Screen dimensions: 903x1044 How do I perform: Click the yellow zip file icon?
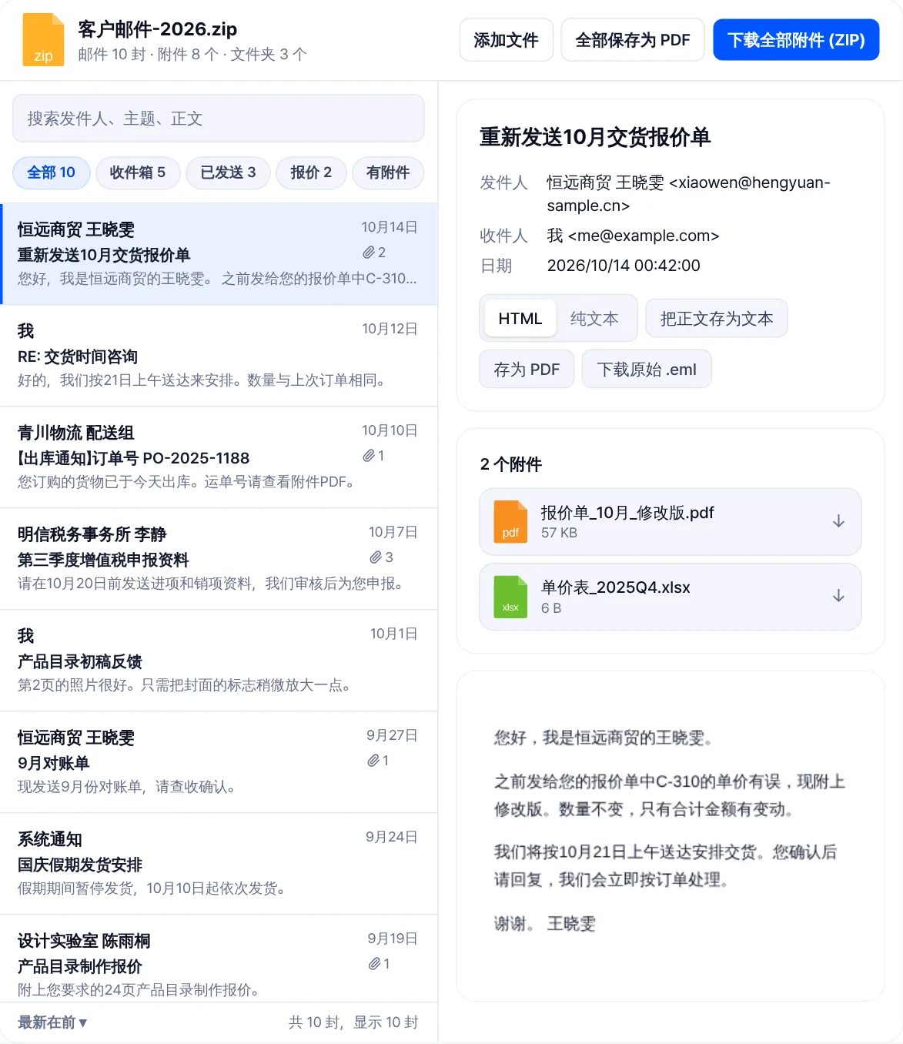(43, 39)
